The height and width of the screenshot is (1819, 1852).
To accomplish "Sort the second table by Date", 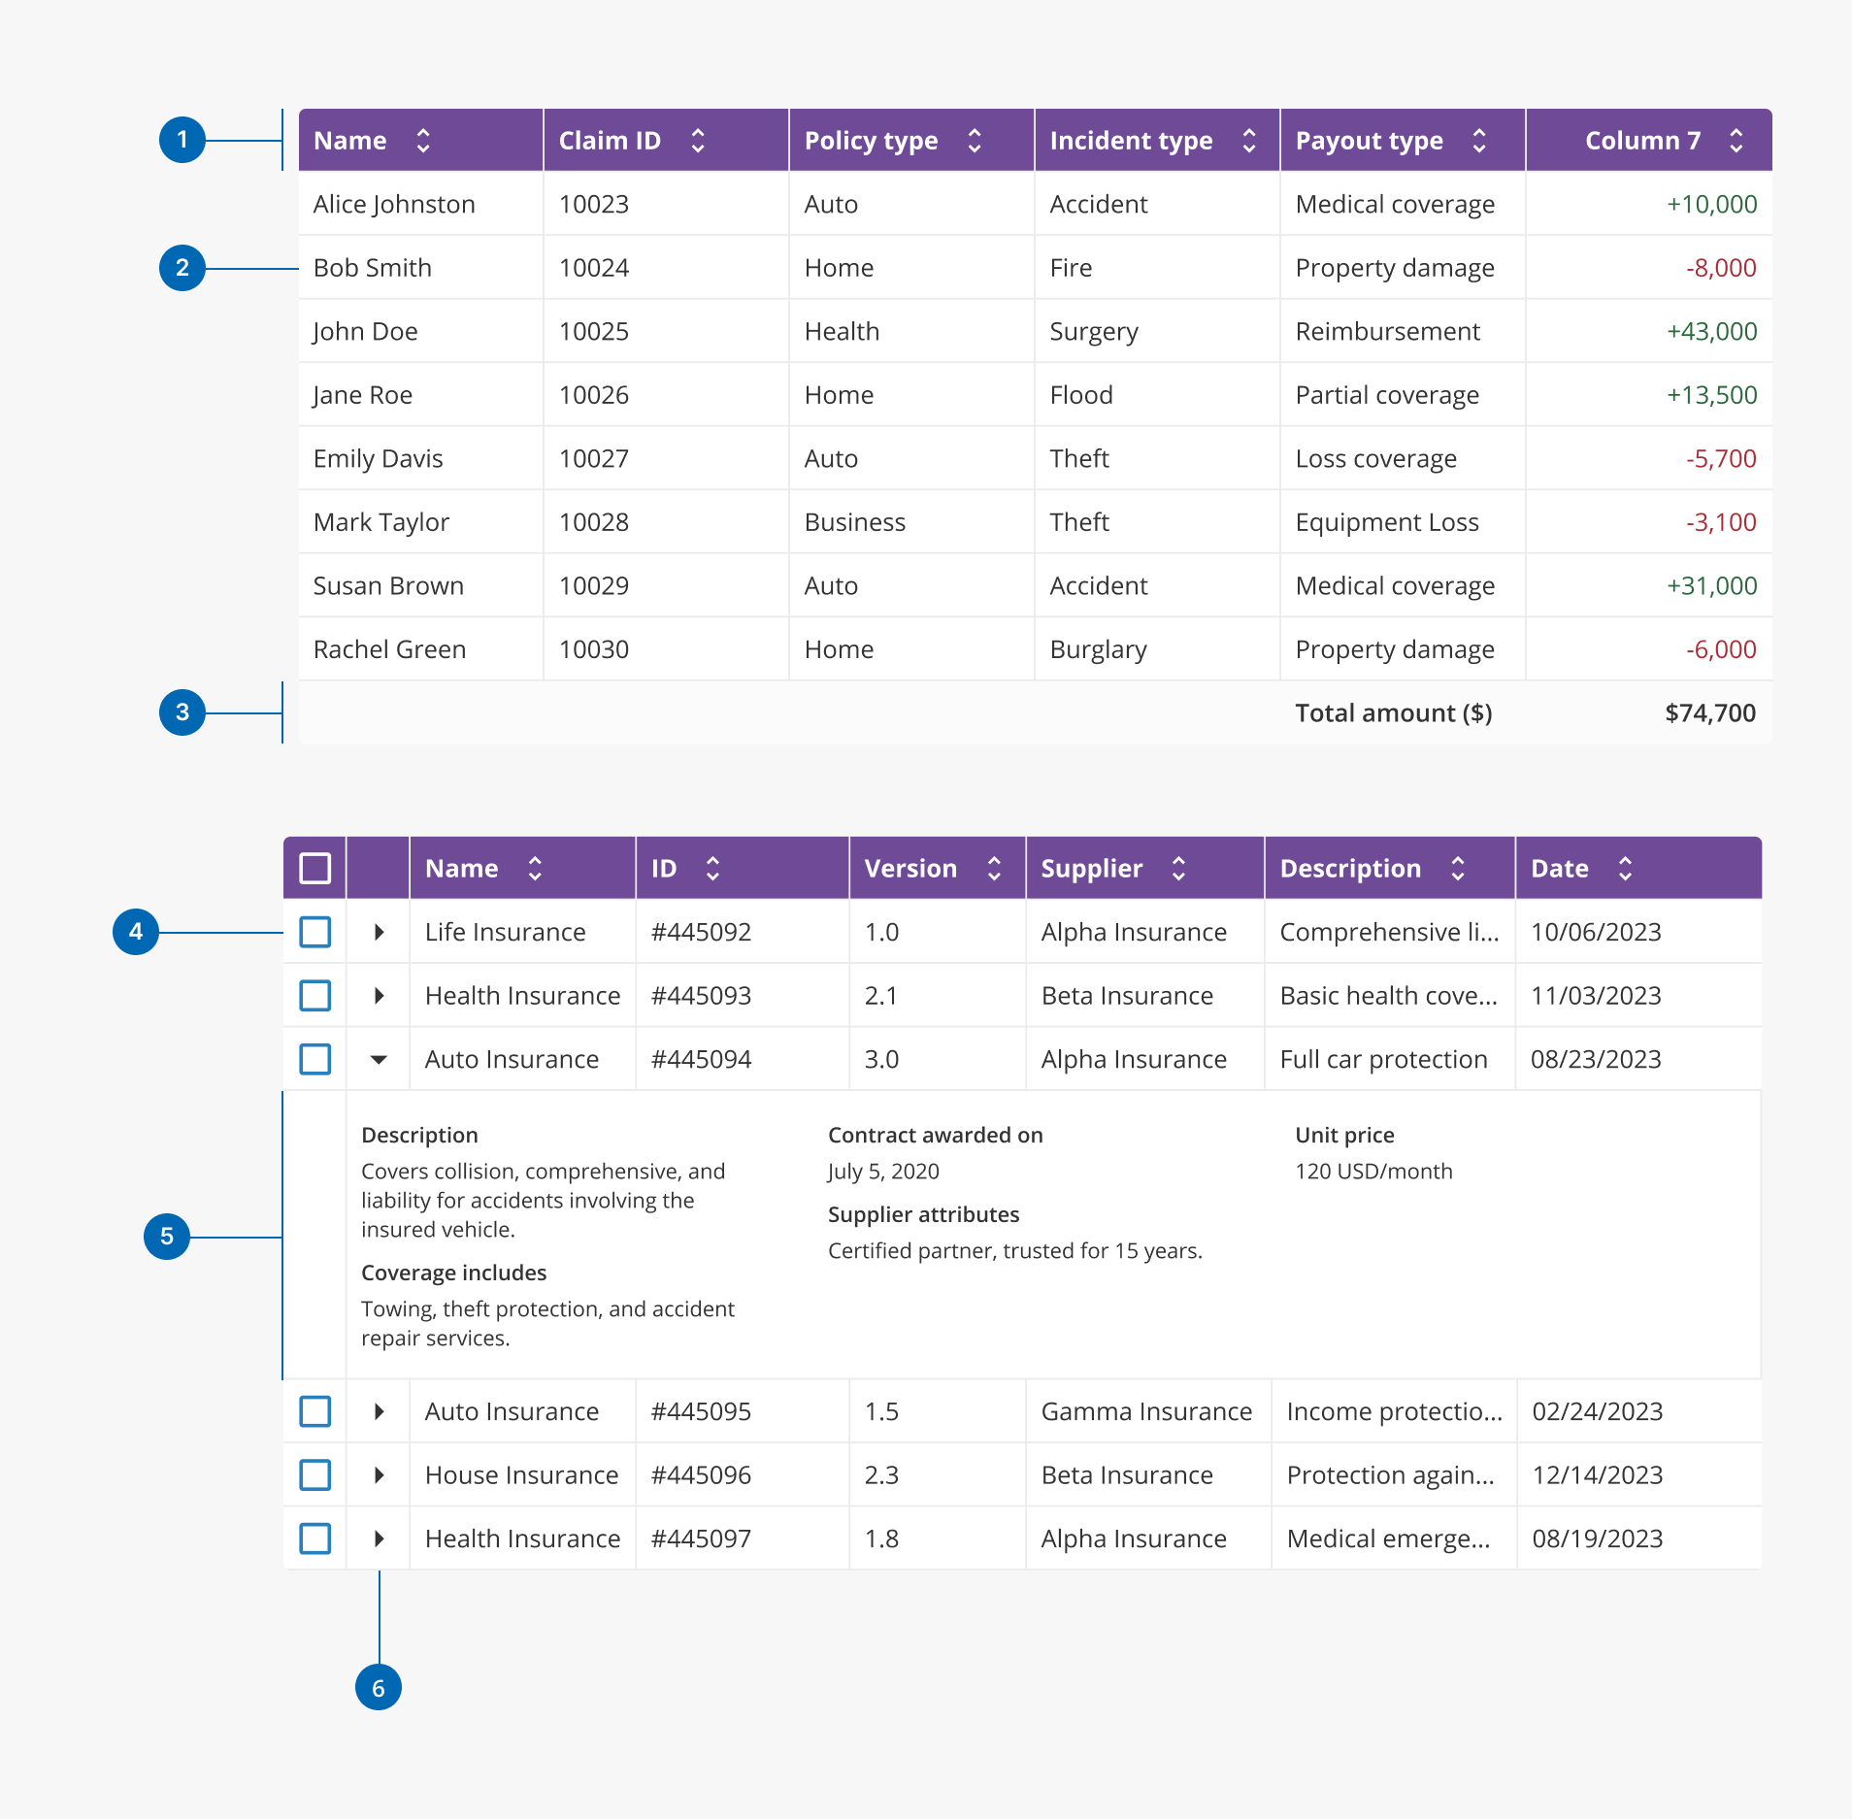I will pos(1625,869).
